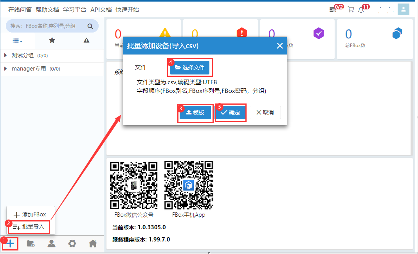Viewport: 418px width, 254px height.
Task: Switch to the star favorites tab
Action: click(52, 40)
